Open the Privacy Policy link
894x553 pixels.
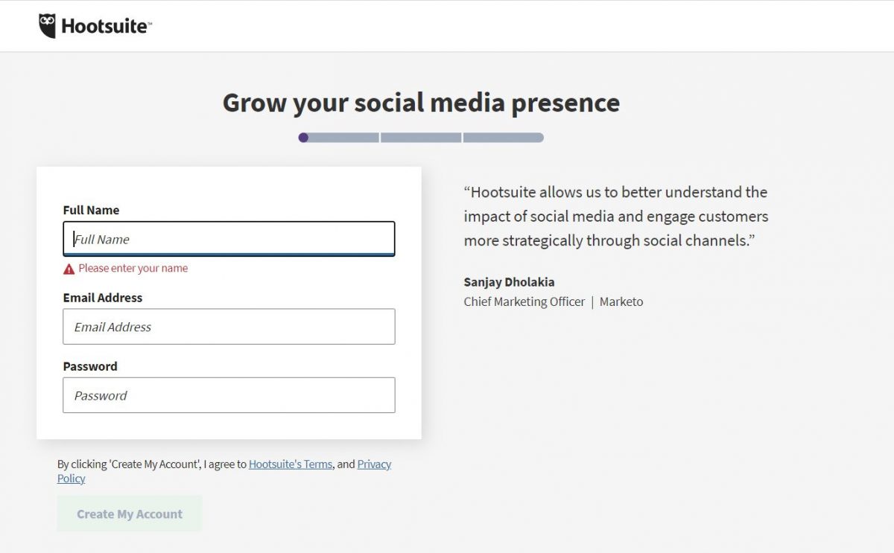point(373,464)
